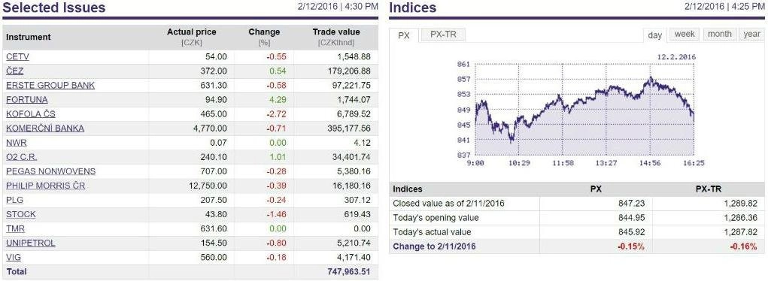Select the UNIPETROL link

(x=31, y=243)
